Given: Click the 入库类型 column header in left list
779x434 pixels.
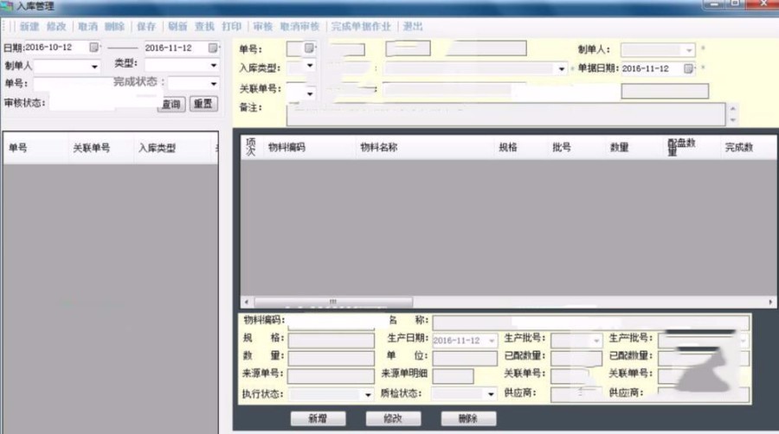Looking at the screenshot, I should coord(157,148).
